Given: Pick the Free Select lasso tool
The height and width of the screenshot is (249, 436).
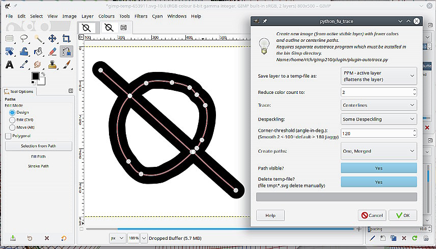Looking at the screenshot, I should pyautogui.click(x=24, y=38).
